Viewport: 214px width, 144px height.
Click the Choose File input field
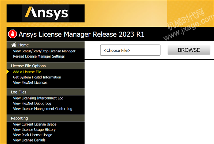130,50
